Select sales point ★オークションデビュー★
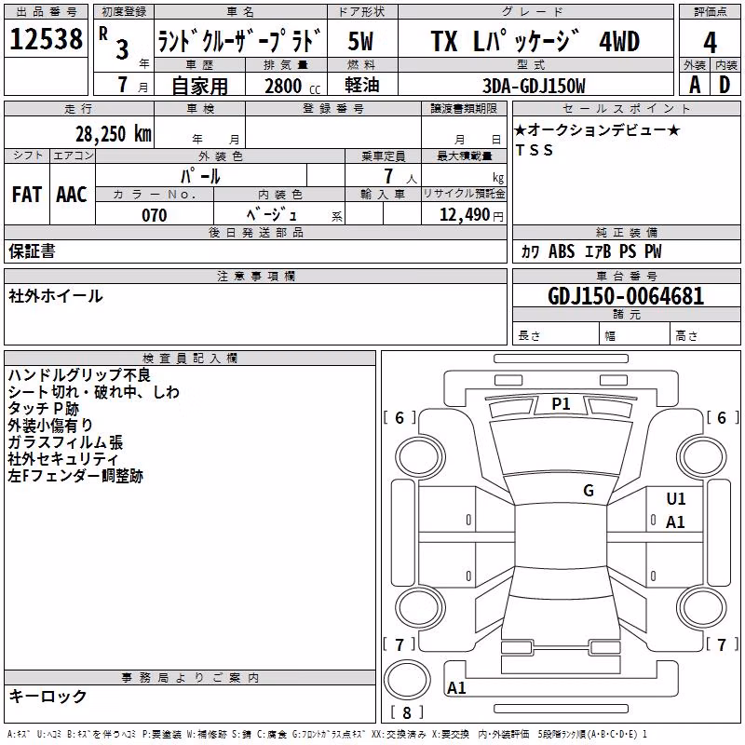 (x=597, y=129)
